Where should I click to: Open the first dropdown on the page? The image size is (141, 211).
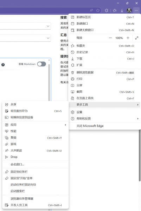coord(25,26)
